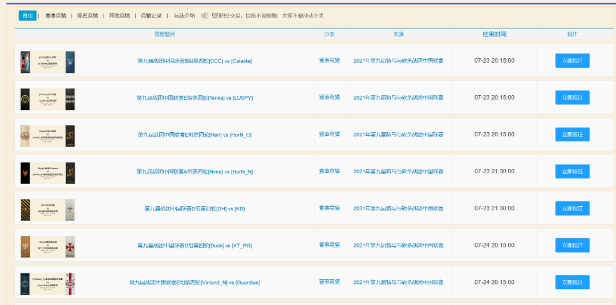Open the Dusk vs KT_PG match thumbnail
616x305 pixels.
pyautogui.click(x=47, y=247)
